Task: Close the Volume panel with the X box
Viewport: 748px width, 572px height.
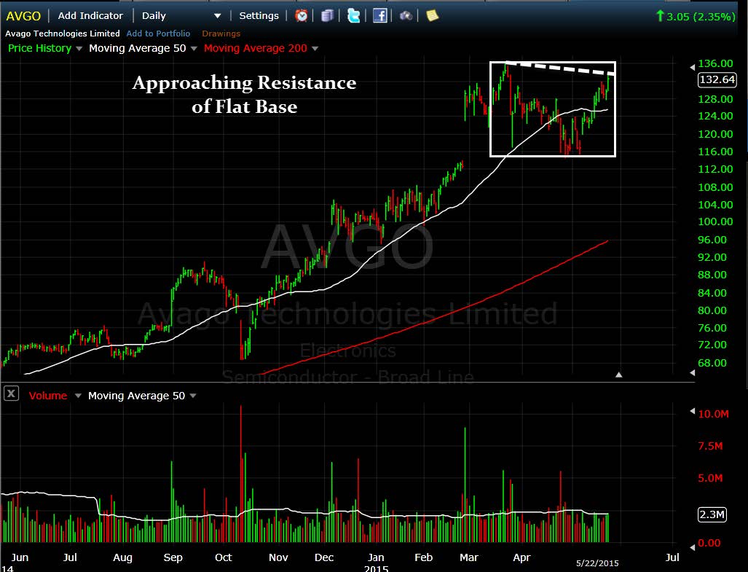Action: (x=12, y=393)
